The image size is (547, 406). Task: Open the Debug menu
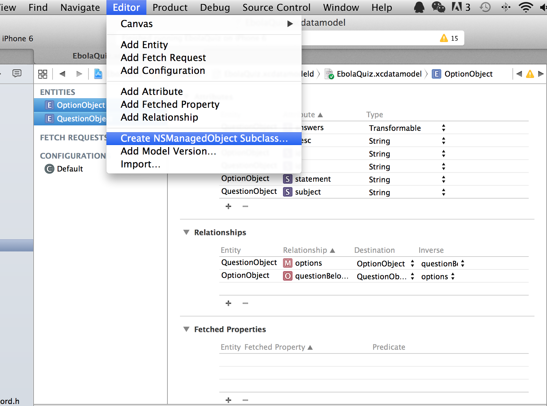(215, 7)
